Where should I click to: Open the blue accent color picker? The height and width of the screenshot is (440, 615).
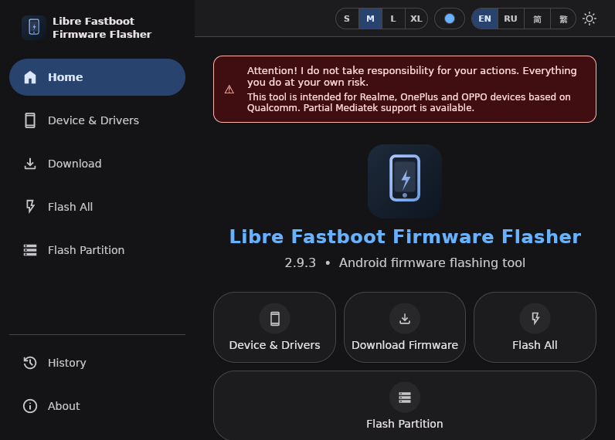[x=450, y=19]
